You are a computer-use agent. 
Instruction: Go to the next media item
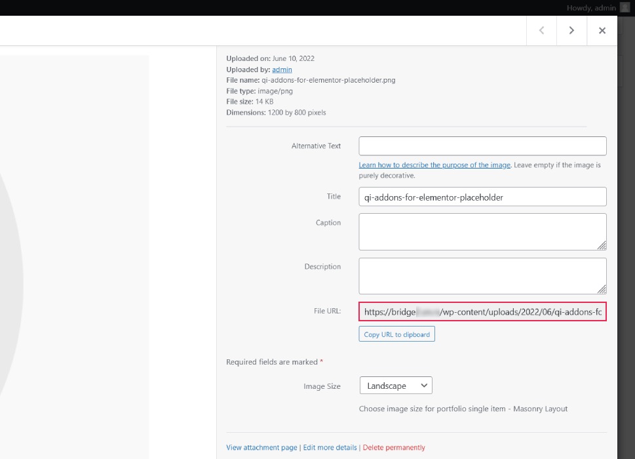click(x=571, y=30)
